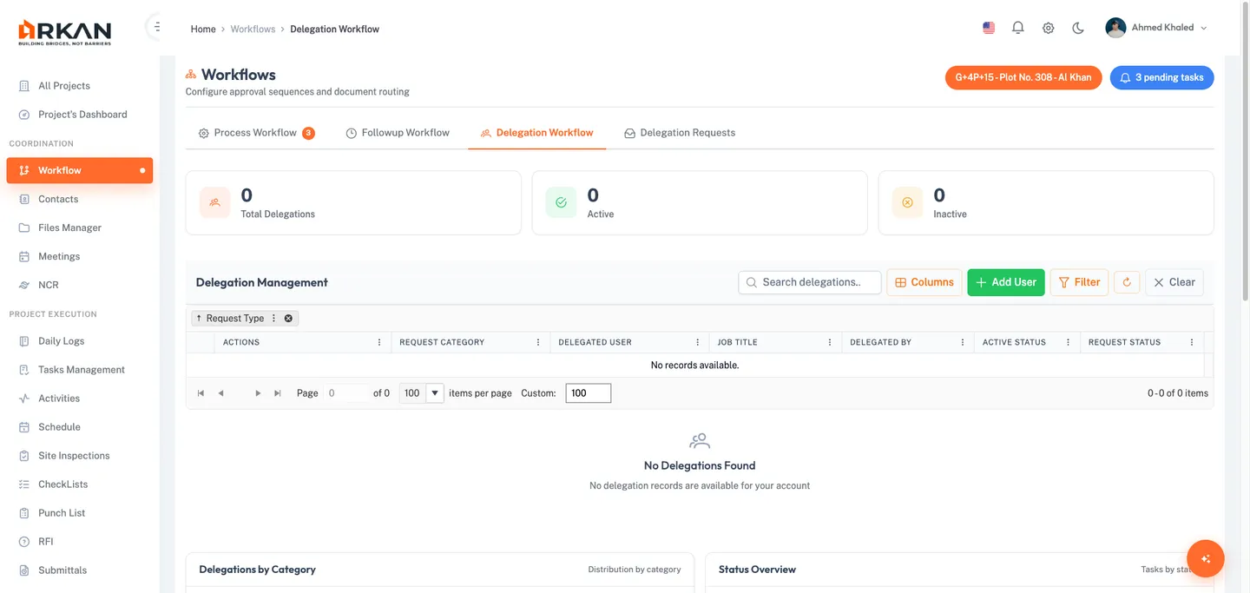1250x593 pixels.
Task: Open the 3 pending tasks panel
Action: click(x=1161, y=77)
